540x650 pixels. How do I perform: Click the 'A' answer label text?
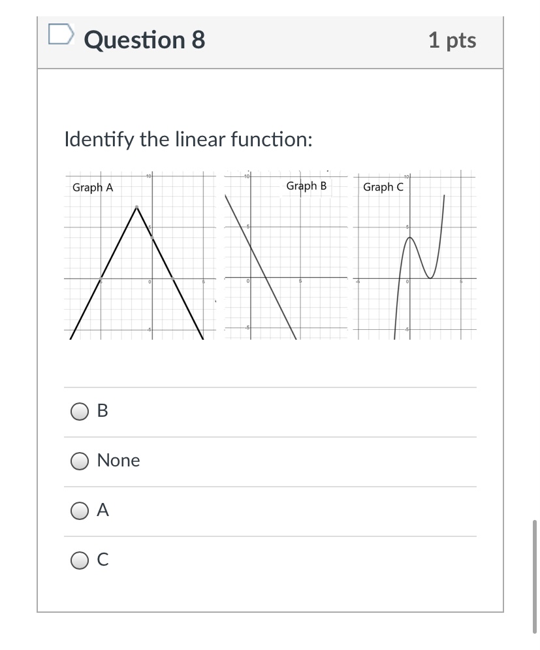pyautogui.click(x=103, y=510)
